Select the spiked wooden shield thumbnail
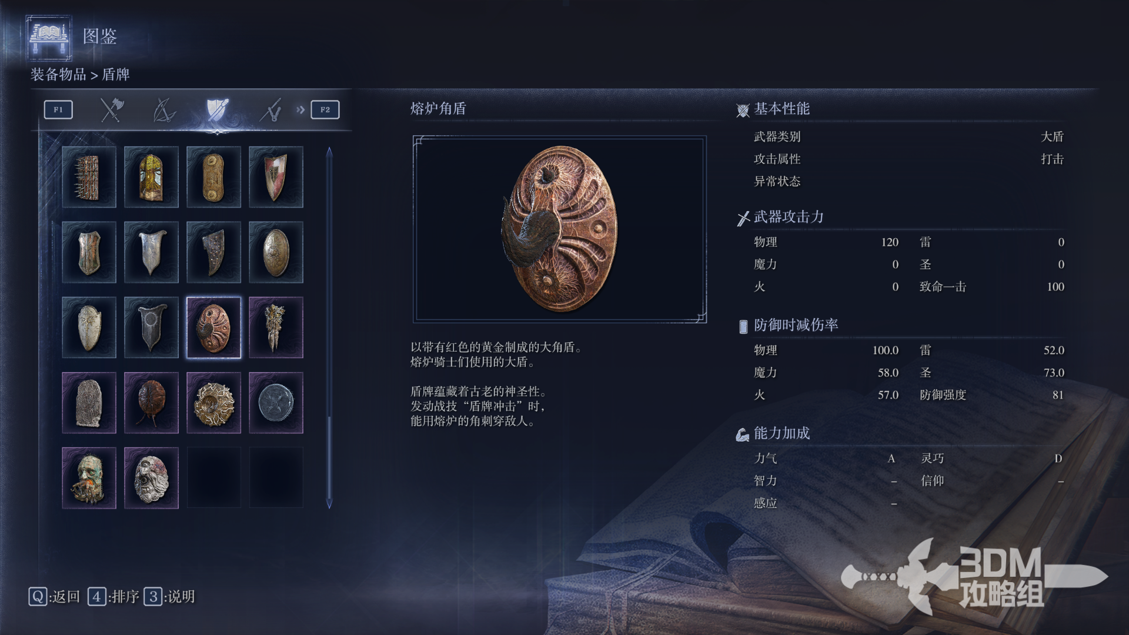The width and height of the screenshot is (1129, 635). pos(89,177)
